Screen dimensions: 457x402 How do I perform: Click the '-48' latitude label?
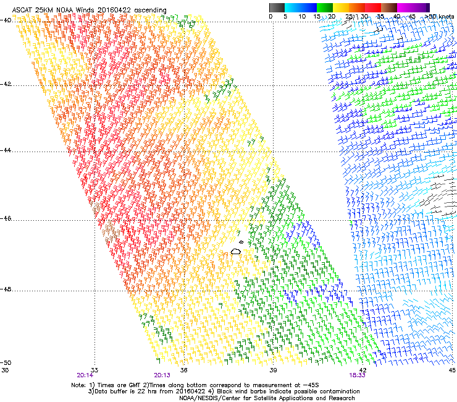click(6, 289)
